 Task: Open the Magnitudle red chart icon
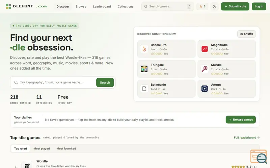click(x=205, y=49)
